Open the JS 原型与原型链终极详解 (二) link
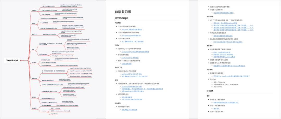 pyautogui.click(x=233, y=28)
